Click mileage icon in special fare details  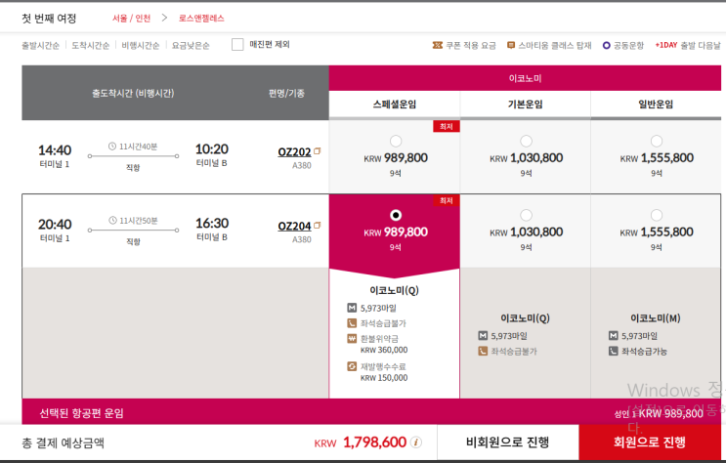click(x=352, y=308)
